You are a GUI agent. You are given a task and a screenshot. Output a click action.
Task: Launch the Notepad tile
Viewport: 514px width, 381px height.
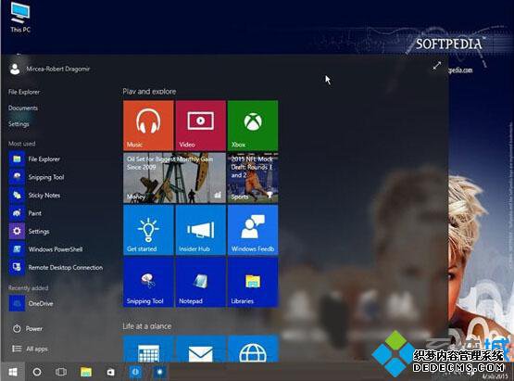click(201, 282)
